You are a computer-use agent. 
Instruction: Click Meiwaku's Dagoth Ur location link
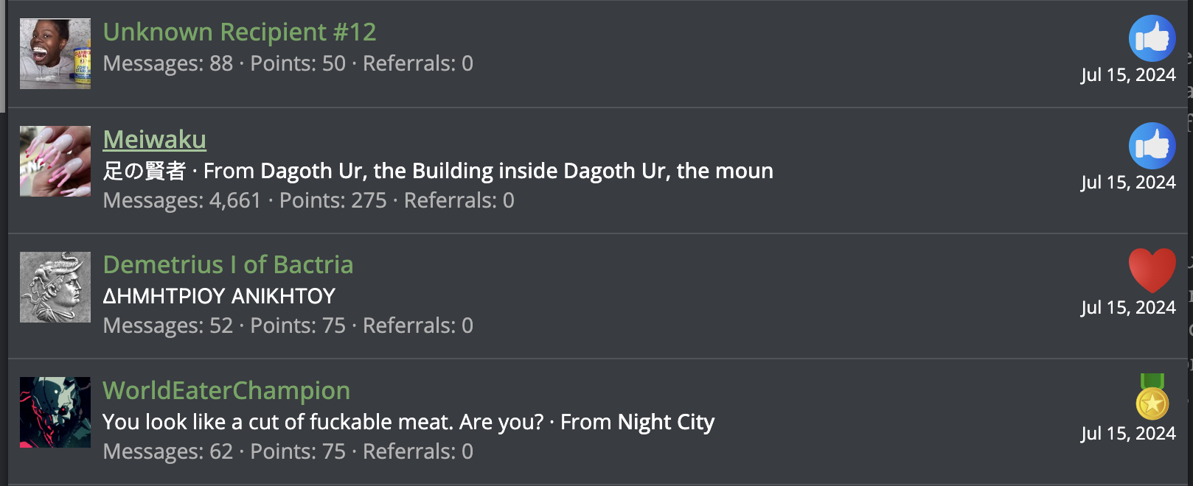coord(516,172)
